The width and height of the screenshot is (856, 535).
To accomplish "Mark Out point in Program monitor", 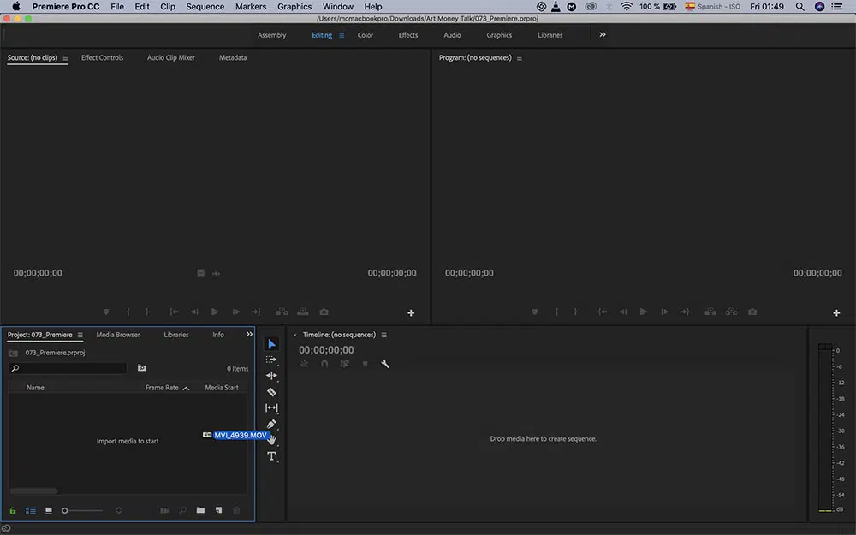I will pyautogui.click(x=575, y=312).
